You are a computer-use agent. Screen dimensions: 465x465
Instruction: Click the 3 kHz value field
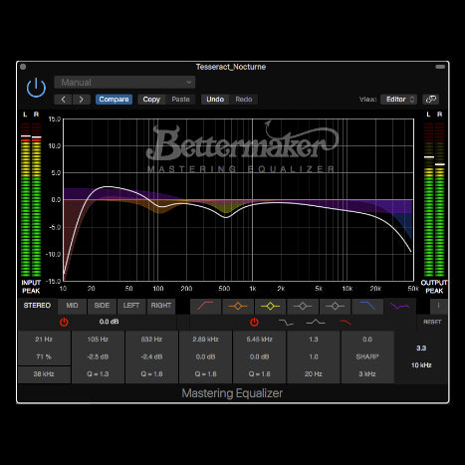pos(367,374)
